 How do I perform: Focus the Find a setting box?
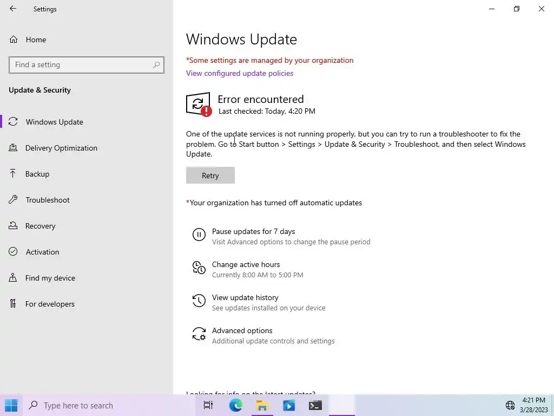[x=87, y=65]
